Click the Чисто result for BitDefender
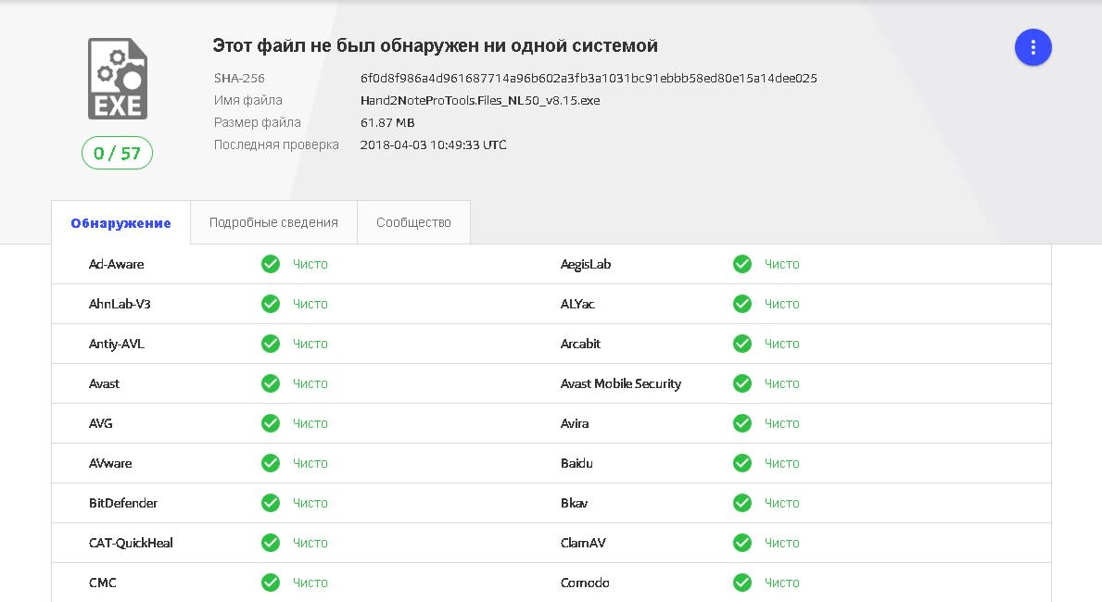 click(310, 503)
